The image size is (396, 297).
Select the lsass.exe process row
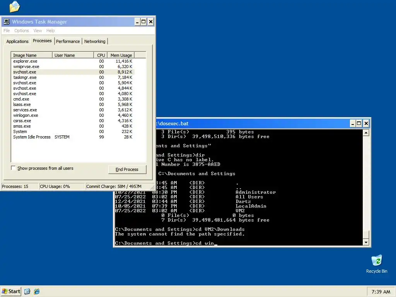tap(73, 104)
